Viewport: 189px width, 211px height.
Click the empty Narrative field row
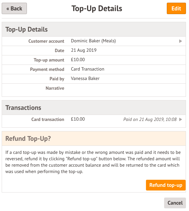pyautogui.click(x=94, y=90)
